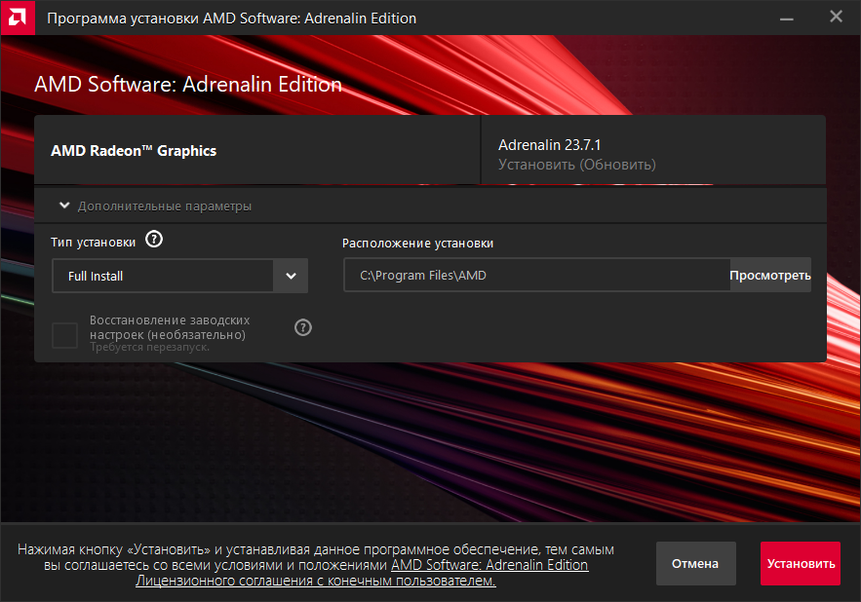The height and width of the screenshot is (602, 861).
Task: Select the Full Install combo box
Action: coord(179,276)
